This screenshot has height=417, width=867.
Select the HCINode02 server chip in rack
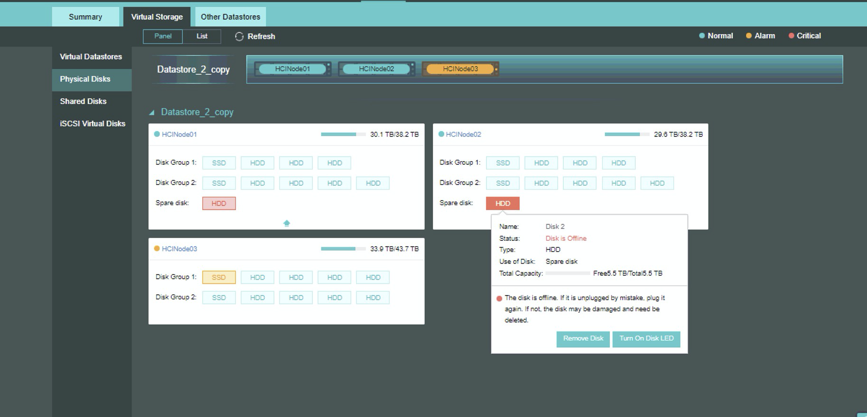point(376,69)
